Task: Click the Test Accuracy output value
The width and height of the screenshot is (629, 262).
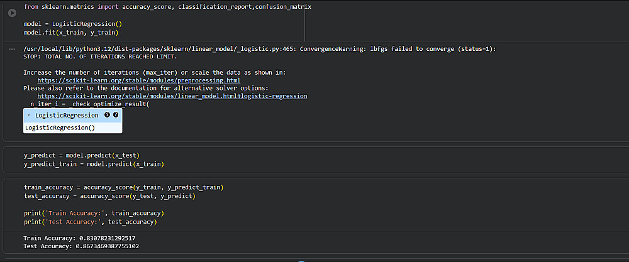Action: tap(109, 247)
